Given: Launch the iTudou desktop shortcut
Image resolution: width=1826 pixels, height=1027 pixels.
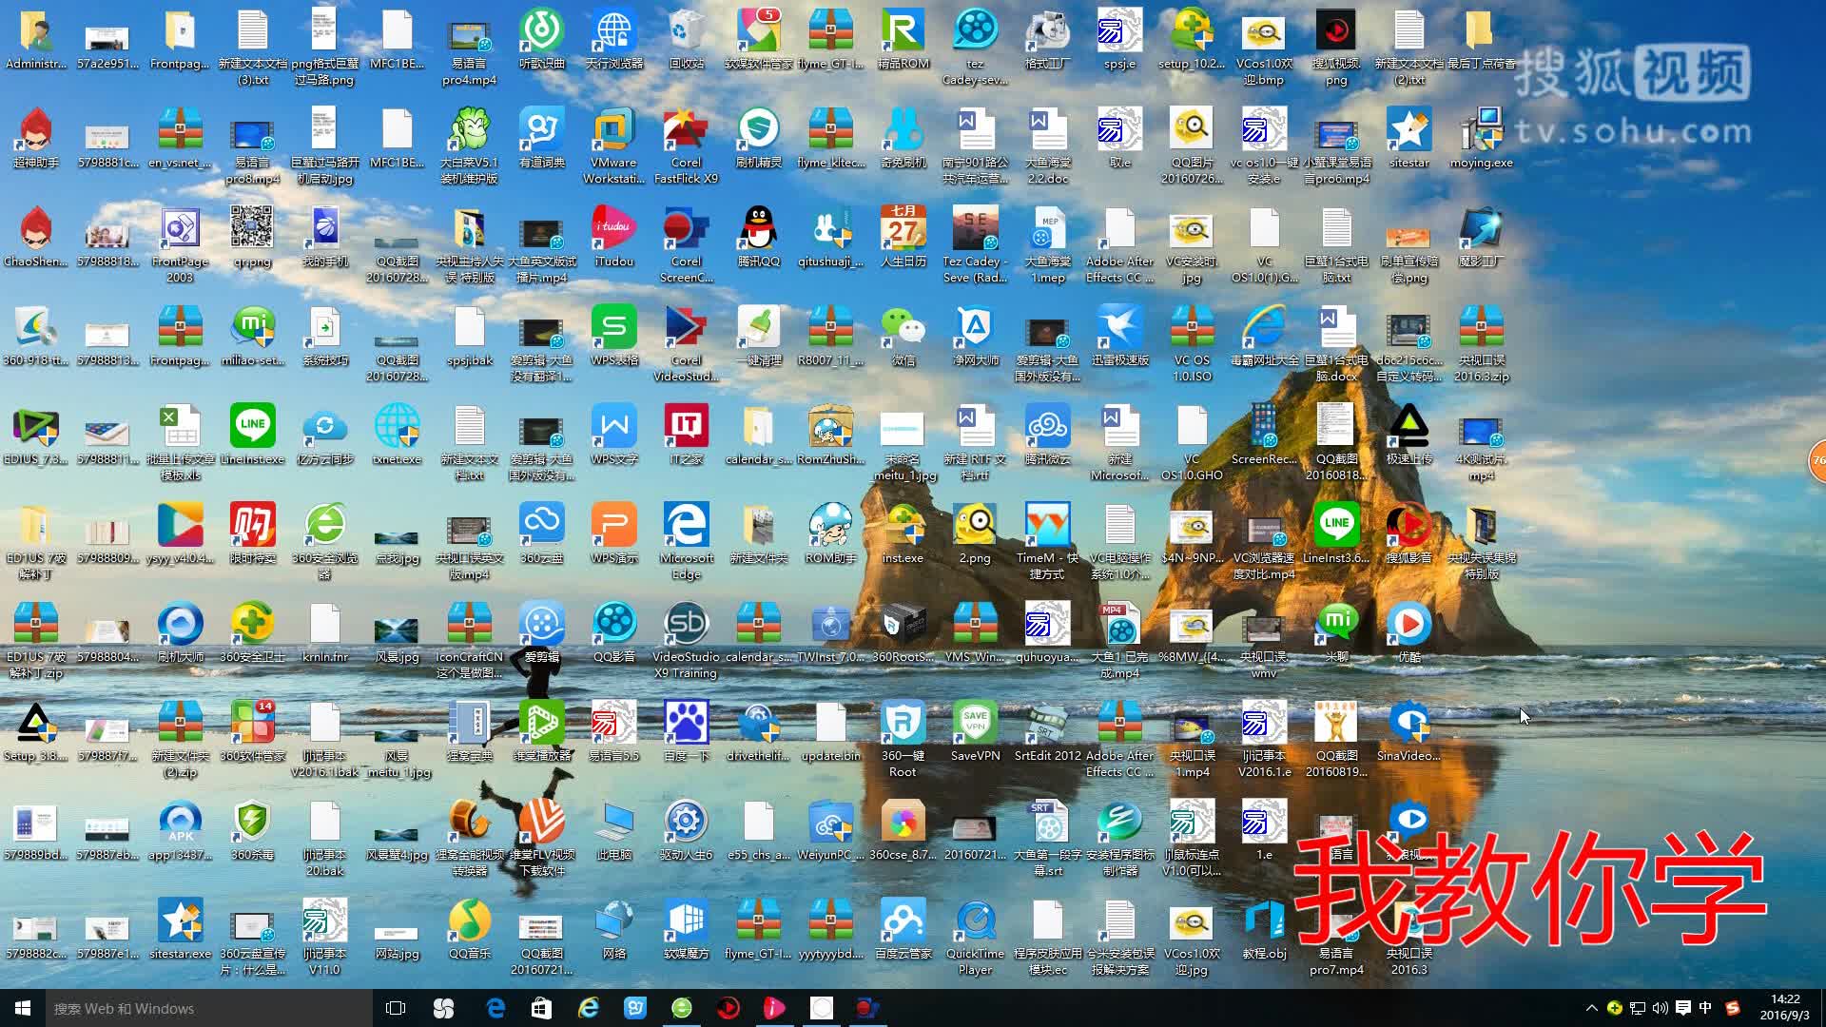Looking at the screenshot, I should coord(613,237).
